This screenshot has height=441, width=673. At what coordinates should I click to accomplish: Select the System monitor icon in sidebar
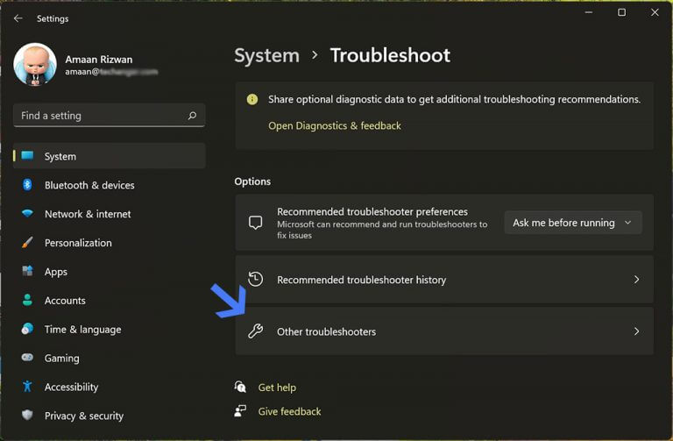(27, 156)
